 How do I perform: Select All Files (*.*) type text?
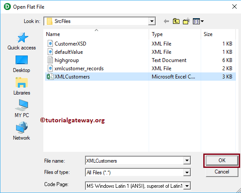(98, 173)
